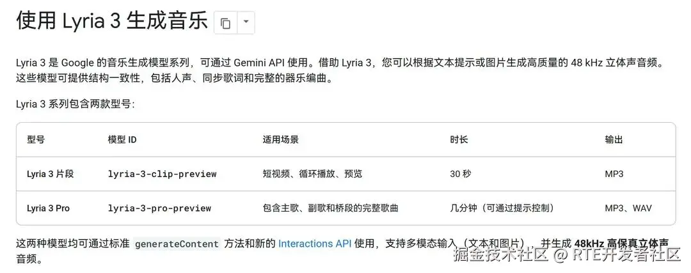Screen dimensions: 691x273
Task: Click the '适用场景' column header
Action: tap(281, 139)
